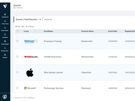Viewport: 135px width, 101px height.
Task: Click the Microsoft logo image
Action: point(30,88)
